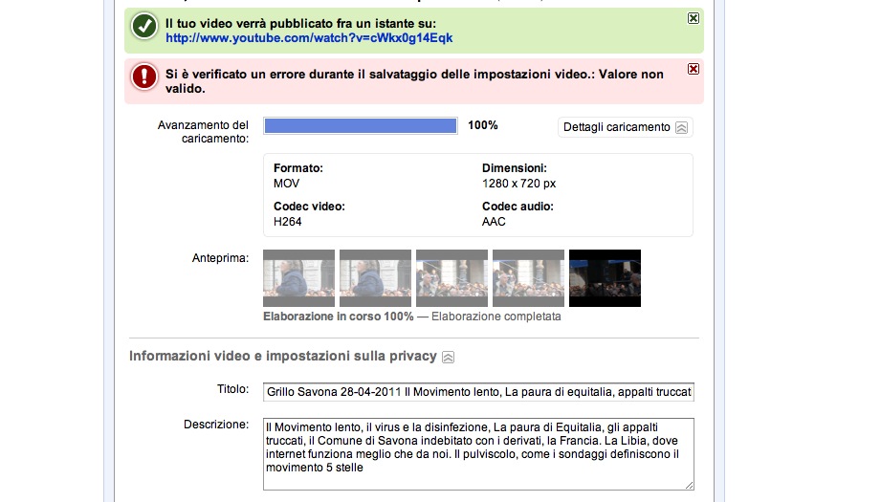Screen dimensions: 881x502
Task: Click the Descrizione box resize handle
Action: coord(689,486)
